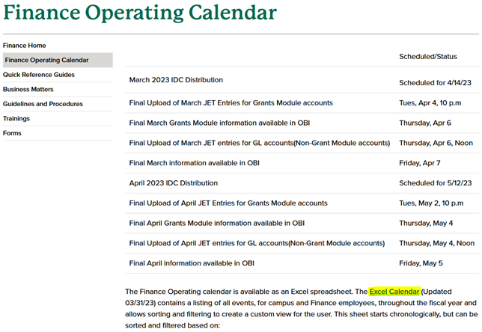The image size is (482, 332).
Task: Click the highlighted Excel Calendar link
Action: click(x=394, y=291)
